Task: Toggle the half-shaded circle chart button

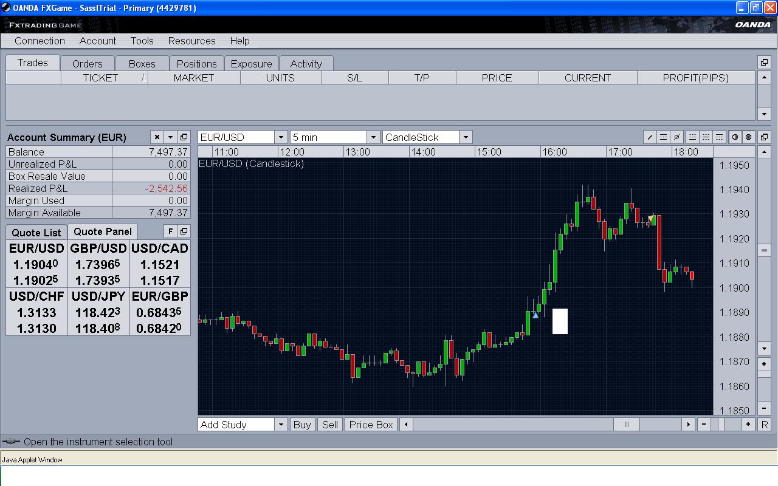Action: tap(735, 137)
